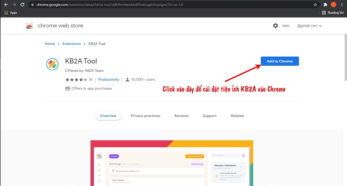The width and height of the screenshot is (347, 186).
Task: Open the Productivity category link
Action: pos(109,79)
